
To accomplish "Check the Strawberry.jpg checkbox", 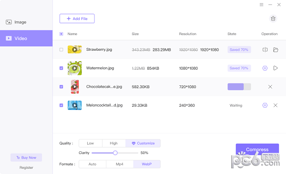I will click(61, 49).
